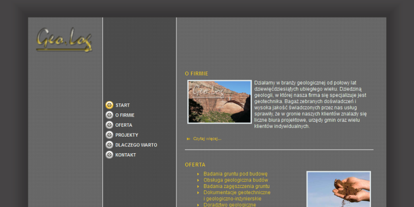The height and width of the screenshot is (207, 414).
Task: Click the arrow icon before Czytaj więcej
Action: point(188,139)
